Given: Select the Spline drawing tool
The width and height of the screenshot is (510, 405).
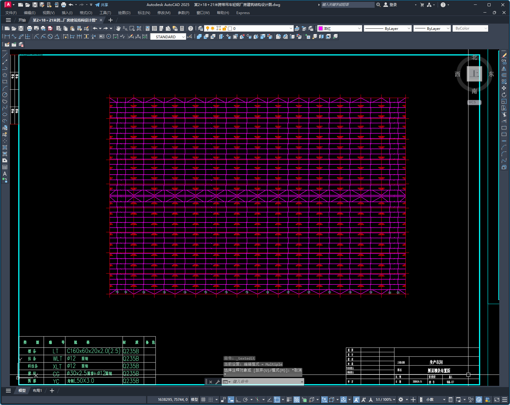Looking at the screenshot, I should (x=5, y=108).
